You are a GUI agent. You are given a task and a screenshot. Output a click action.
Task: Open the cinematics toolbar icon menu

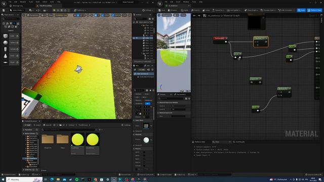[45, 10]
